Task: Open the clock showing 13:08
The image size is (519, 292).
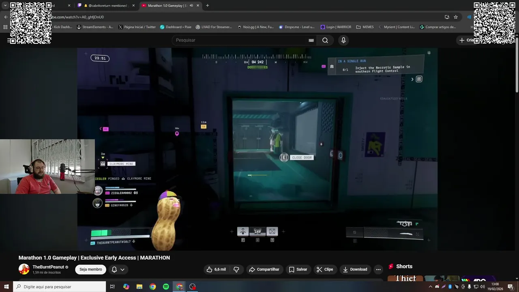Action: pyautogui.click(x=495, y=287)
